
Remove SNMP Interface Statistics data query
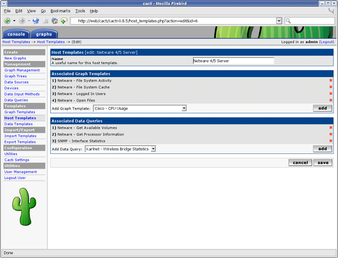pos(331,141)
